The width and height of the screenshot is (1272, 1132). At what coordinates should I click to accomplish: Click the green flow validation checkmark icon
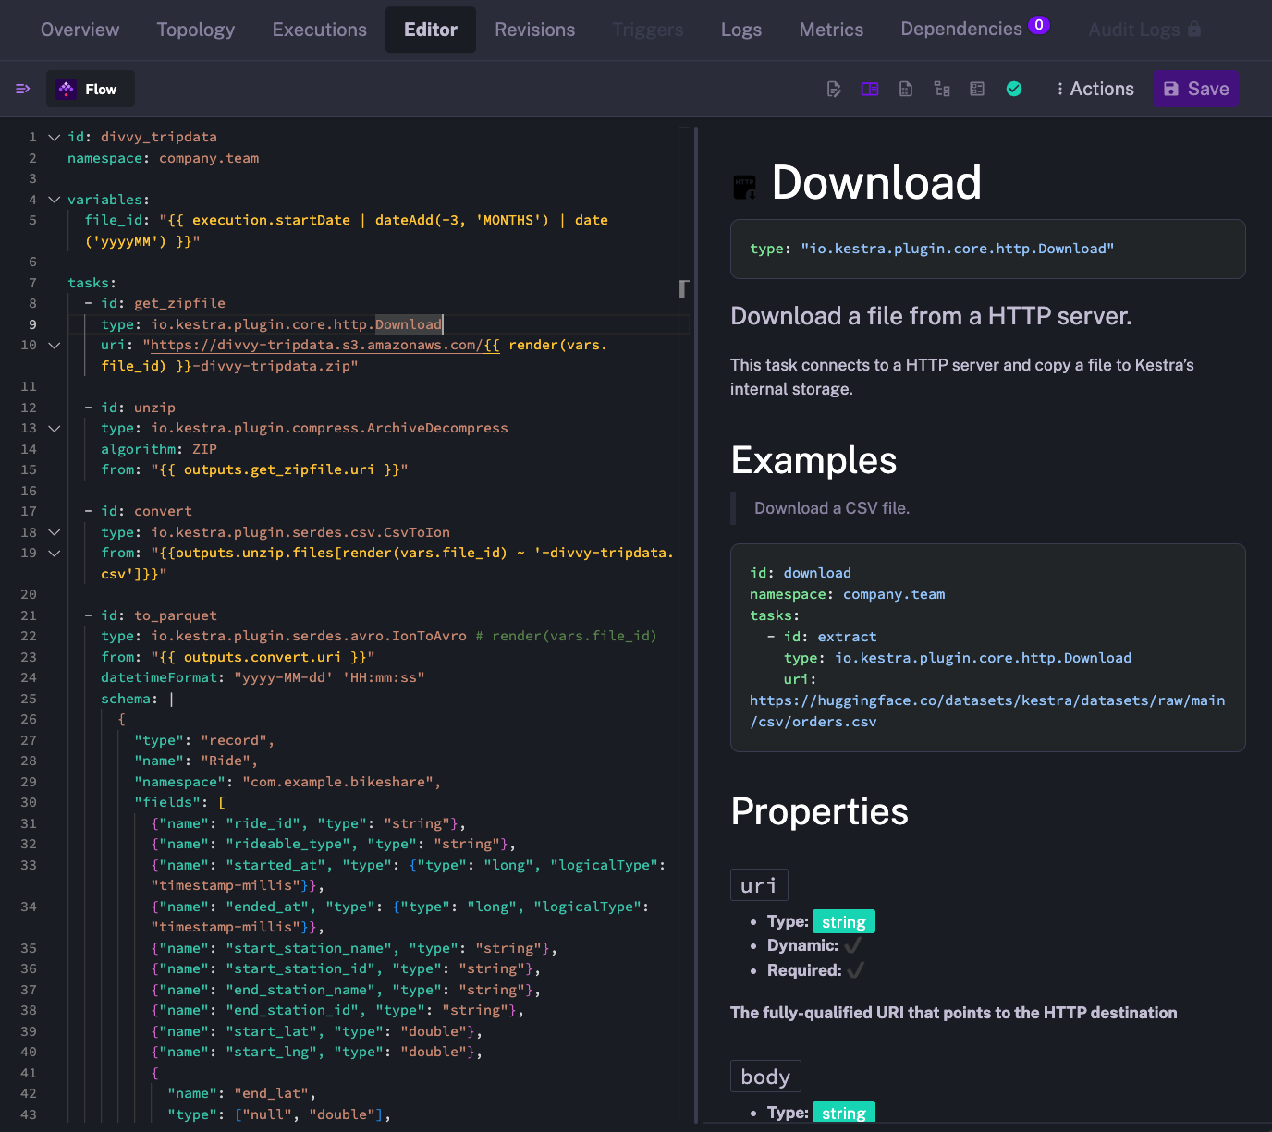(1014, 89)
